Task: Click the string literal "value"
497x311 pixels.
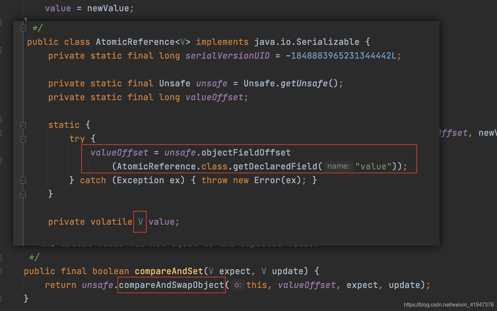Action: point(373,166)
